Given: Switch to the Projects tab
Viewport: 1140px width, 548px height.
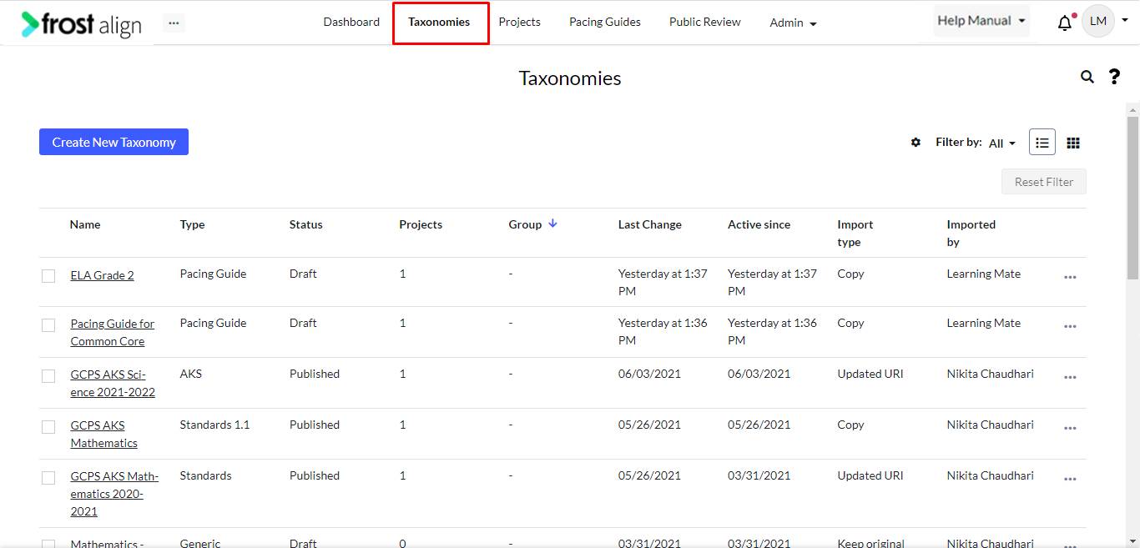Looking at the screenshot, I should [519, 22].
